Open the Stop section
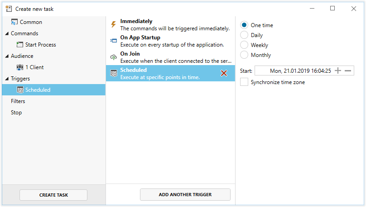Viewport: 366px width, 207px height. point(16,113)
